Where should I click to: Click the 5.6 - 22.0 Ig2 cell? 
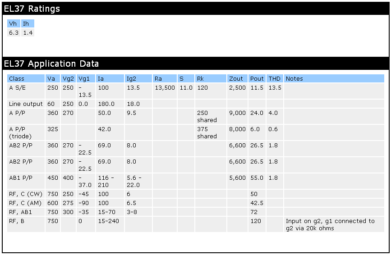(138, 181)
